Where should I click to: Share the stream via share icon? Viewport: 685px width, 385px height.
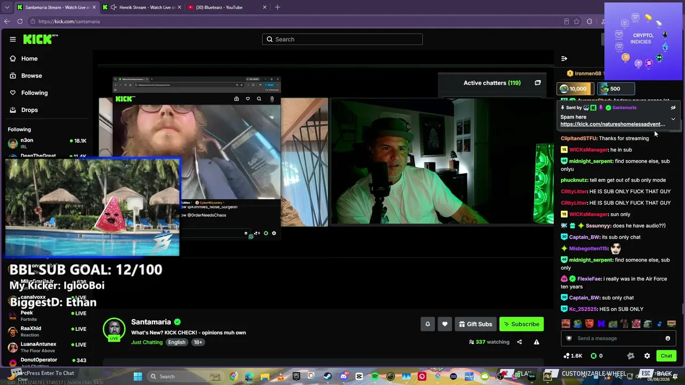519,342
